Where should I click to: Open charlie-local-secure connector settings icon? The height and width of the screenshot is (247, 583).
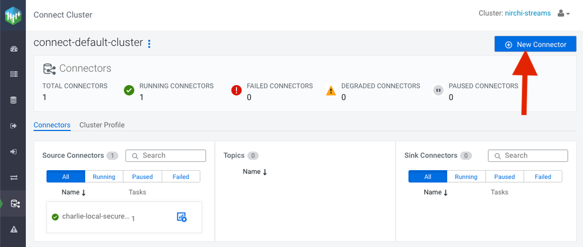pyautogui.click(x=182, y=217)
